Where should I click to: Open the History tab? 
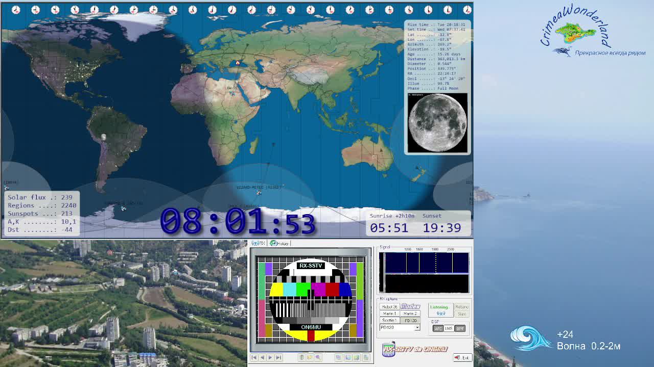pyautogui.click(x=279, y=243)
